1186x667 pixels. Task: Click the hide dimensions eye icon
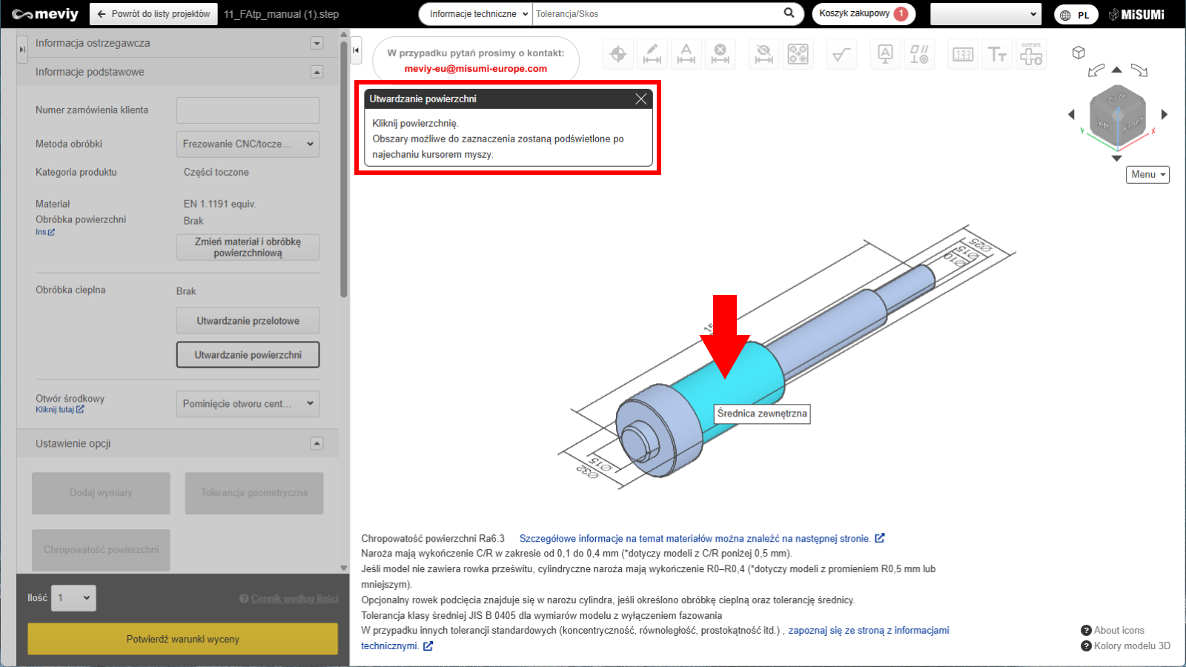point(763,54)
